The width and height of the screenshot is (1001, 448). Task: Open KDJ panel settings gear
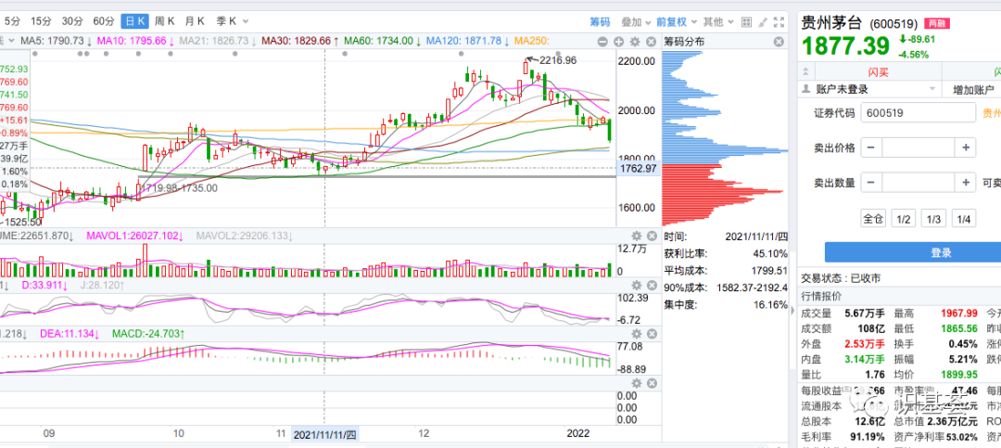(x=636, y=285)
